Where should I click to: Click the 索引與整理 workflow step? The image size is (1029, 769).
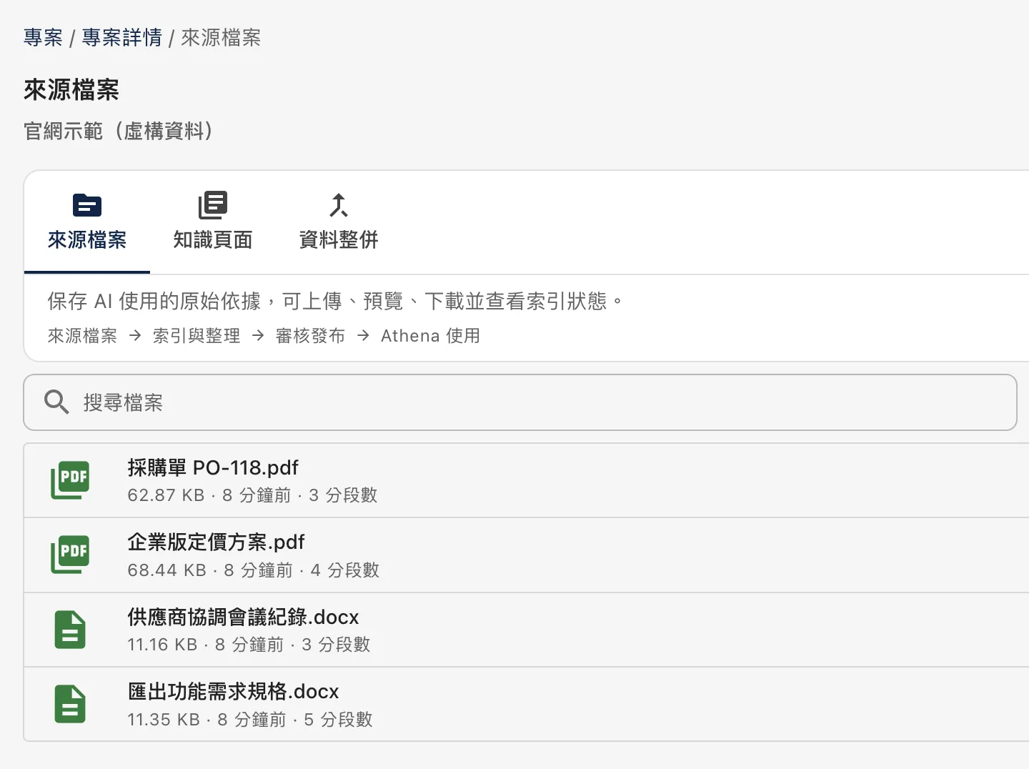pyautogui.click(x=197, y=336)
